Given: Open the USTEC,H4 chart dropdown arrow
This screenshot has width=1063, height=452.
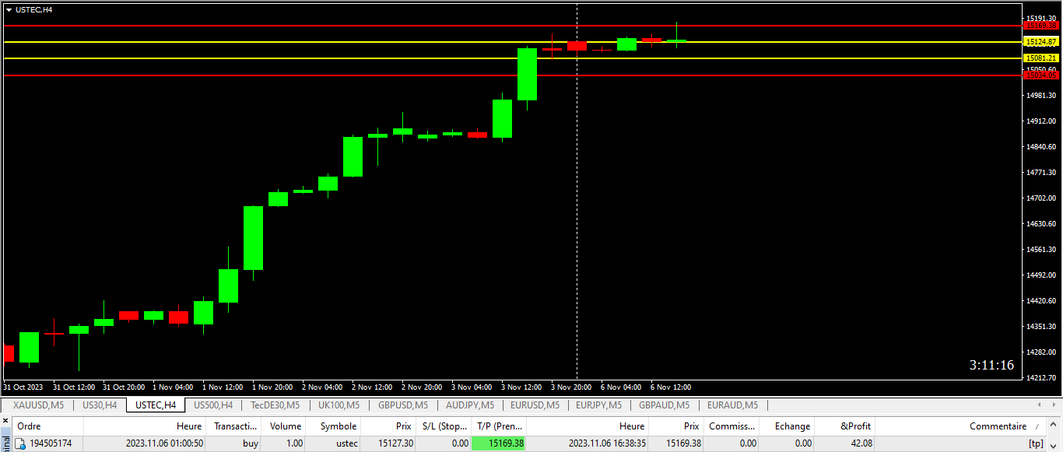Looking at the screenshot, I should 9,9.
